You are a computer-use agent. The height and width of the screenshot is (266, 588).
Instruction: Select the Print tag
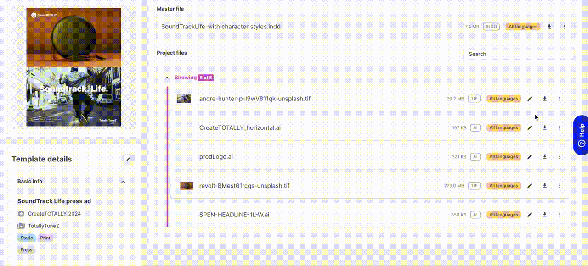coord(45,238)
